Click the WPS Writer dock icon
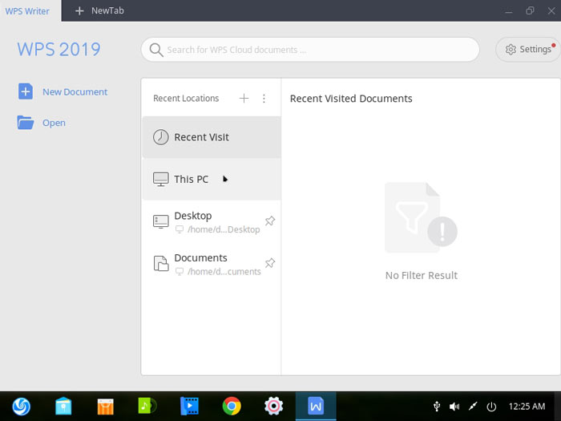 click(316, 407)
